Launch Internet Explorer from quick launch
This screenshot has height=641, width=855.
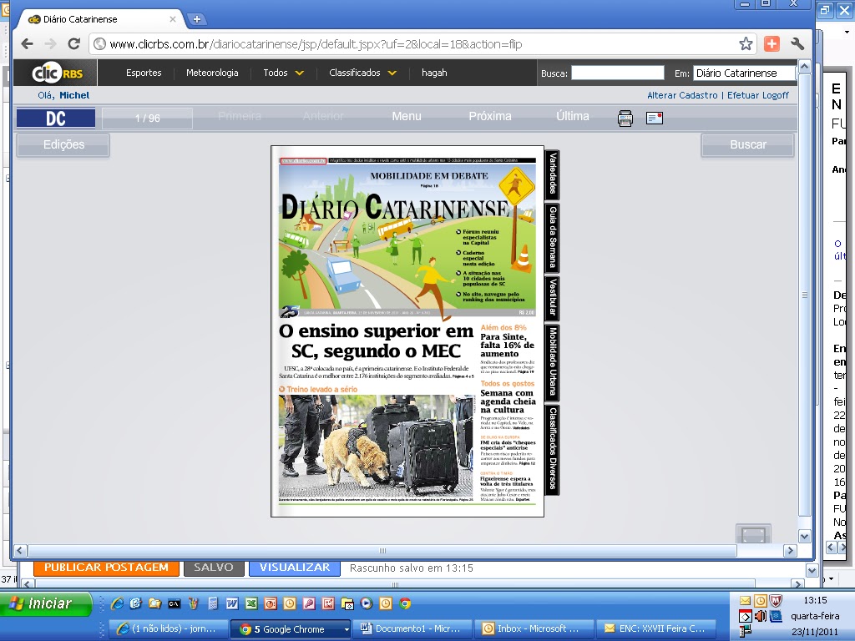coord(117,603)
